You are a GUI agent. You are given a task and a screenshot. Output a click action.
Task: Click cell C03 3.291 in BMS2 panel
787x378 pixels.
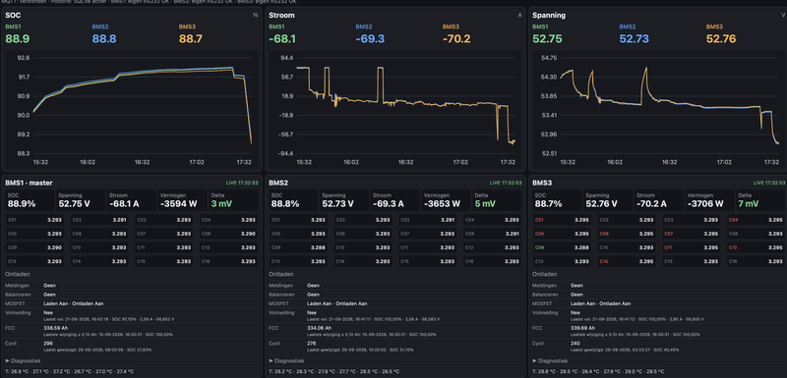(428, 219)
